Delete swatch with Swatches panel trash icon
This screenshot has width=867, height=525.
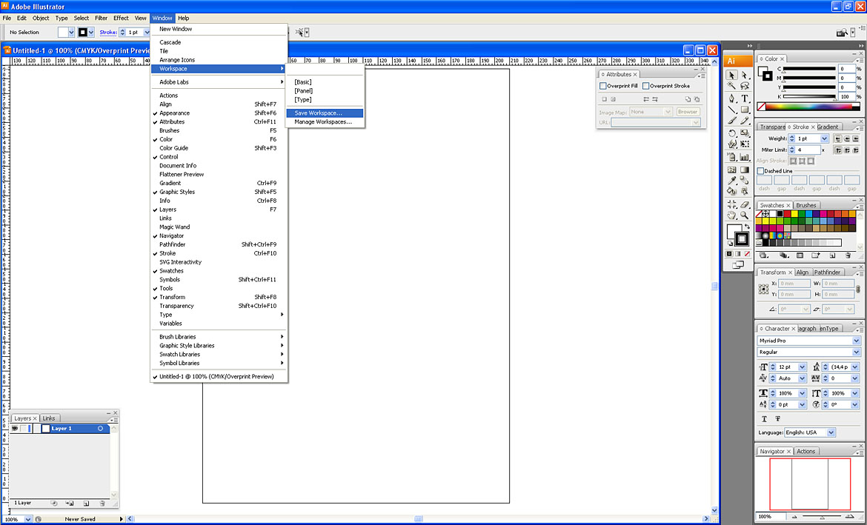(848, 255)
